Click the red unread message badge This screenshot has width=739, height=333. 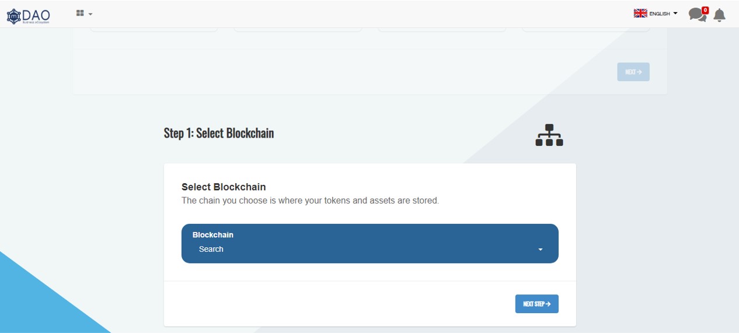point(705,10)
